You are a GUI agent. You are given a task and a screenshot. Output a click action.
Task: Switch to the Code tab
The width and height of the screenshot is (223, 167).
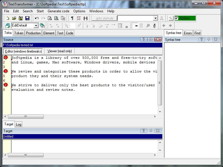click(69, 33)
